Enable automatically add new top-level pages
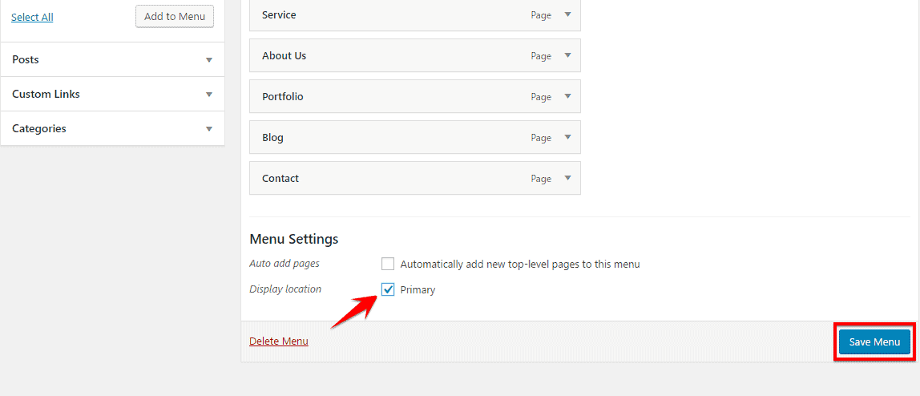The height and width of the screenshot is (396, 920). pyautogui.click(x=388, y=264)
